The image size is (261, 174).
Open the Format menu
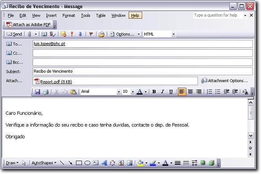point(68,16)
